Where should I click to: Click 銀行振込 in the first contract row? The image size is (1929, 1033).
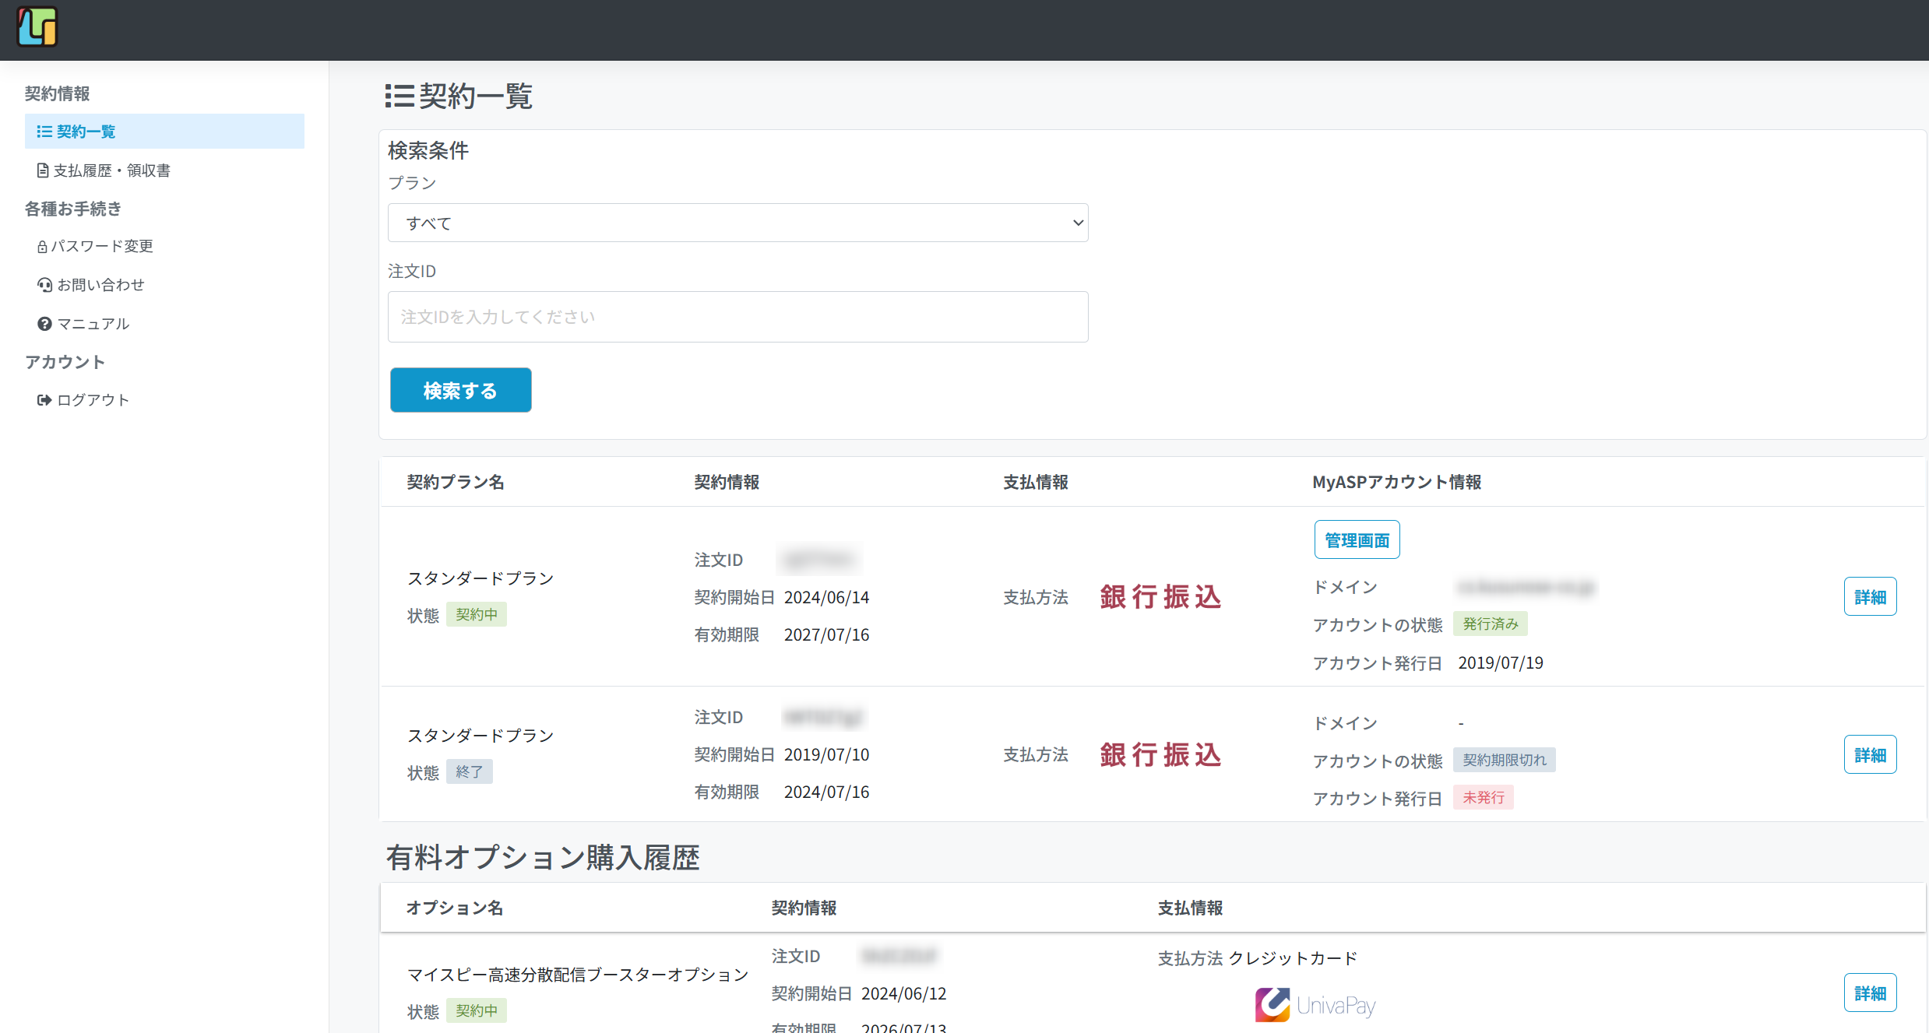tap(1160, 597)
